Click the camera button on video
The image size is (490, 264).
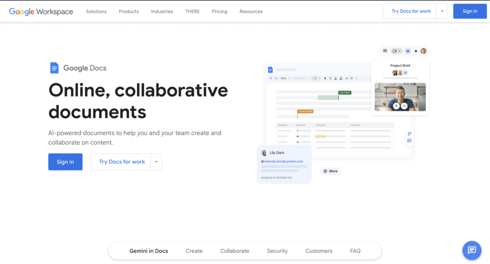tap(404, 106)
